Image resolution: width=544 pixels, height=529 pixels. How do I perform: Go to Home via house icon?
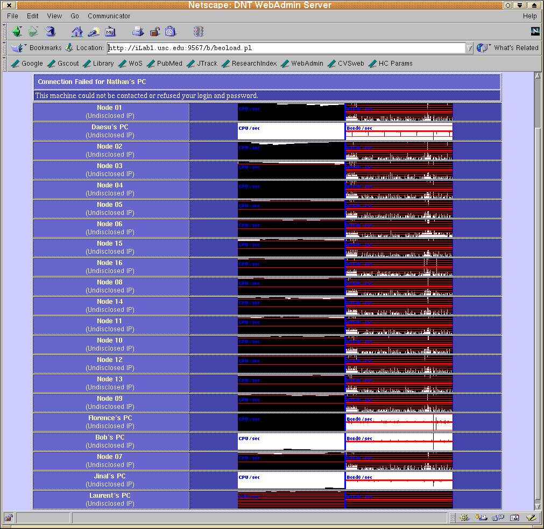click(77, 31)
